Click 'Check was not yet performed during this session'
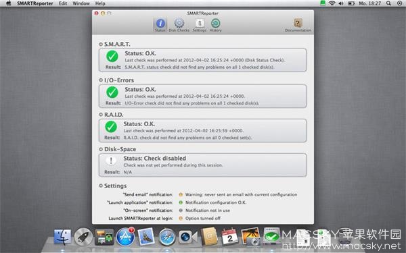This screenshot has height=253, width=406. pos(173,165)
